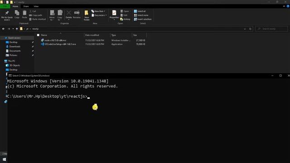Viewport: 290px width, 163px height.
Task: Click the Cut scissors icon
Action: [x=30, y=11]
